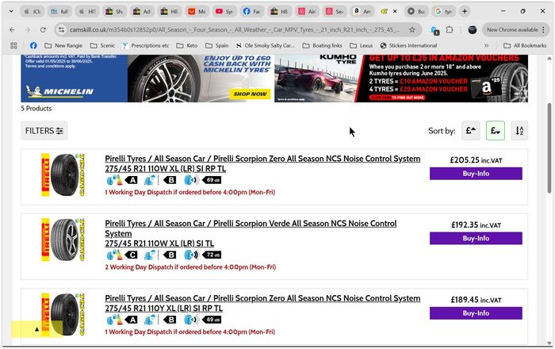The height and width of the screenshot is (349, 555).
Task: Close the active camskill tab
Action: [395, 11]
